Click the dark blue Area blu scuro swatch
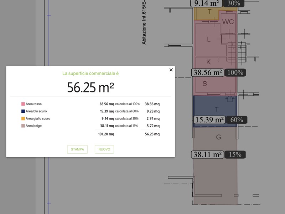The height and width of the screenshot is (214, 285). click(23, 111)
